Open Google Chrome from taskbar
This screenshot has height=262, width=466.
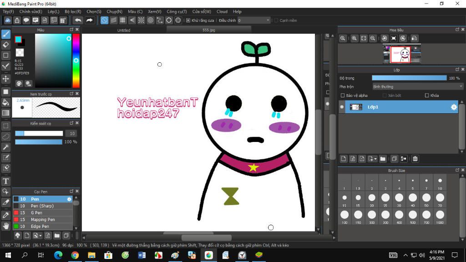tap(75, 255)
